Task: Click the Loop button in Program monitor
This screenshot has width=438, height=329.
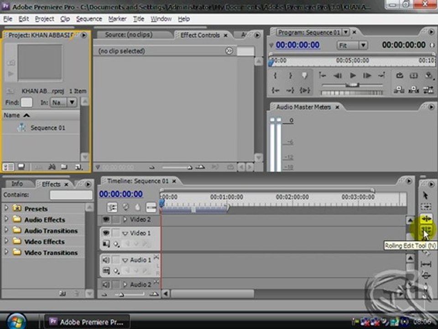Action: 400,75
